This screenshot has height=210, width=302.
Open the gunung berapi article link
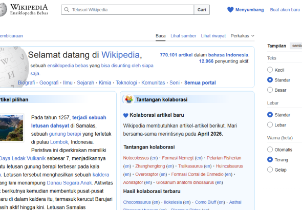65,134
